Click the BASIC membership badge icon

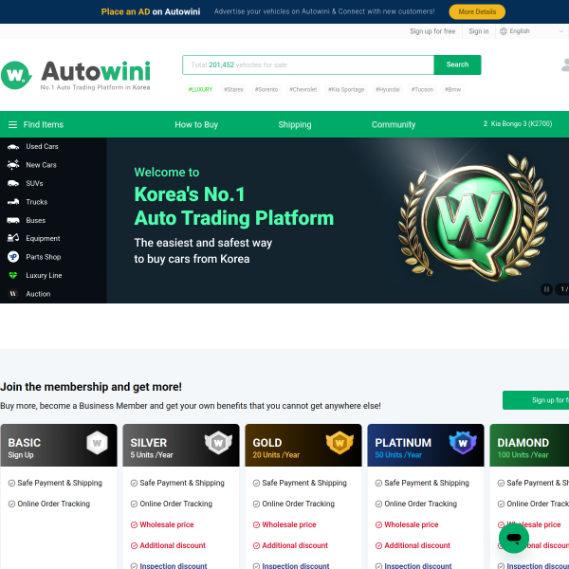click(97, 443)
